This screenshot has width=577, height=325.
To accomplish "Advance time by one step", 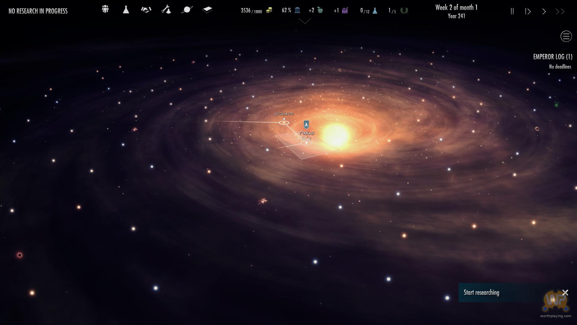I will [x=528, y=11].
